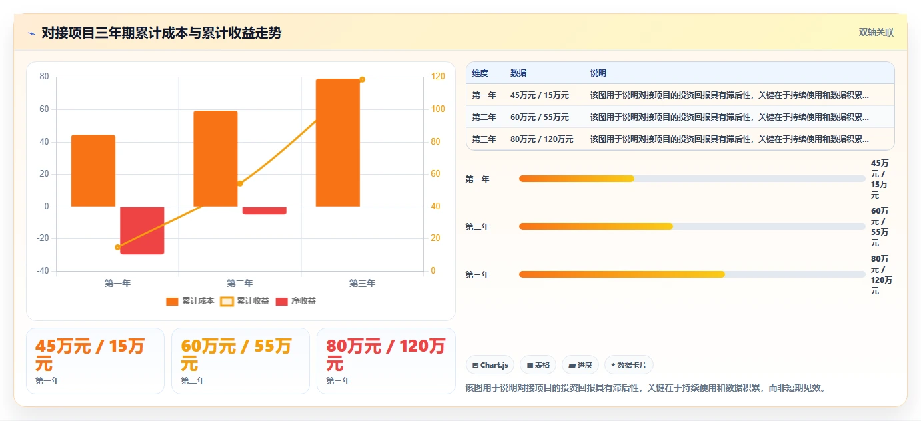Click the third-year orange cumulative cost bar
Screen dimensions: 921x421
[338, 143]
